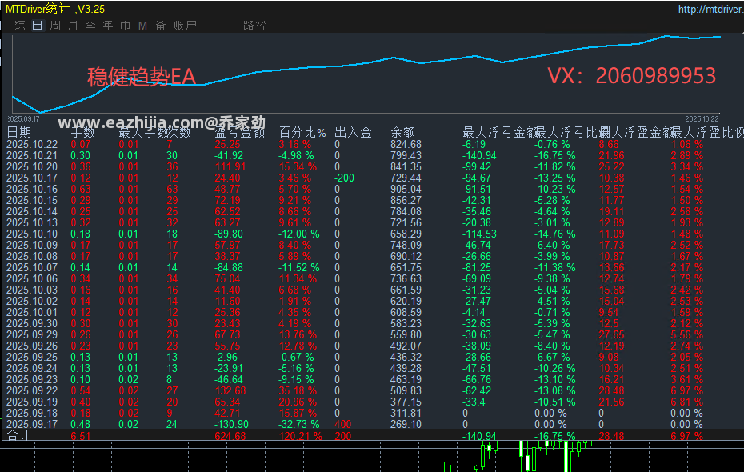
Task: Open the 账户 account tab
Action: tap(185, 26)
